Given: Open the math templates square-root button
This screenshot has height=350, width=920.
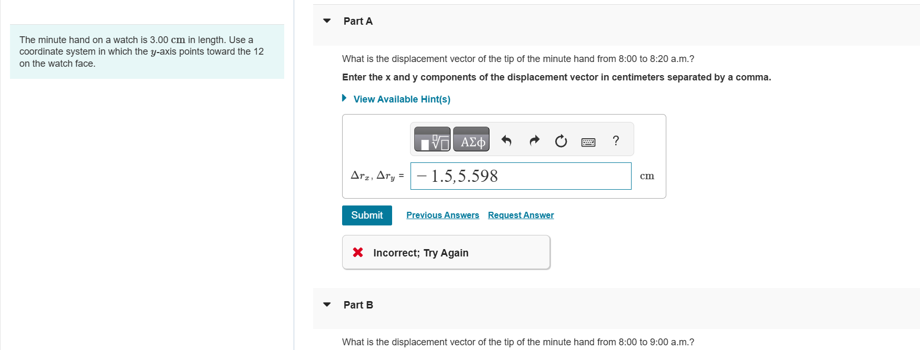Looking at the screenshot, I should coord(432,139).
